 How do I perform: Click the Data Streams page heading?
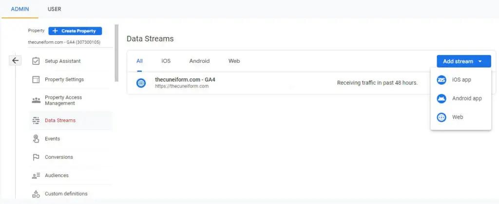click(x=150, y=39)
